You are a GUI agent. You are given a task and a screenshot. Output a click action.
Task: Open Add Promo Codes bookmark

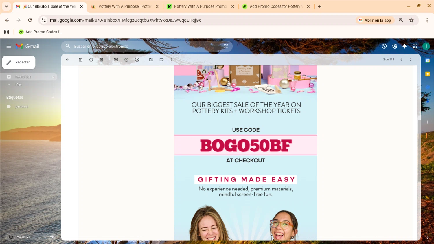pos(40,32)
